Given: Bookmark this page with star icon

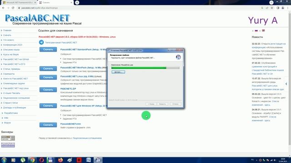Looking at the screenshot, I should (x=272, y=8).
